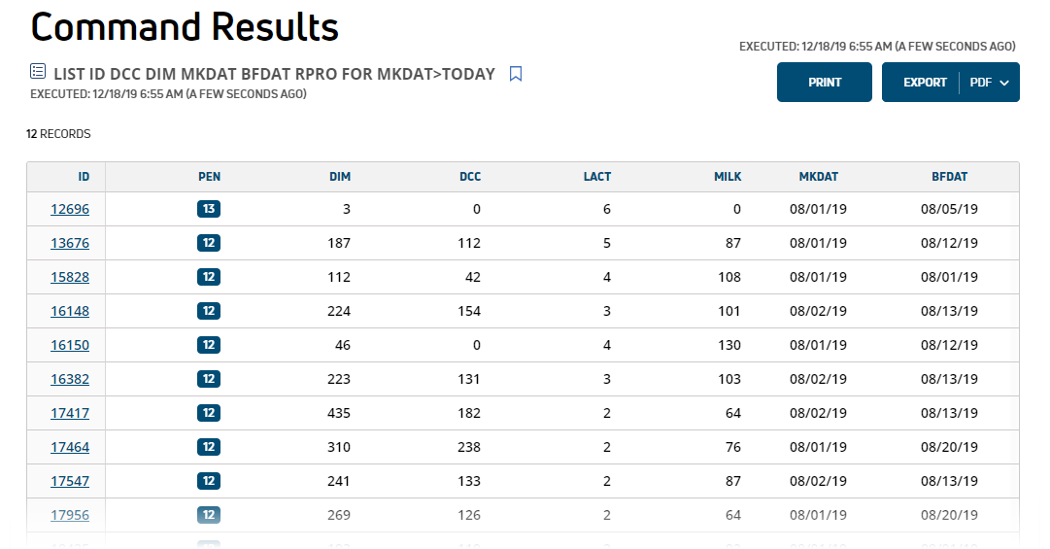1050x549 pixels.
Task: Sort table by DIM column header
Action: pyautogui.click(x=340, y=177)
